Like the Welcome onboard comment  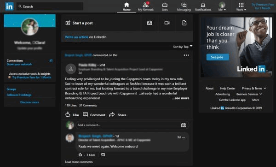(80, 155)
